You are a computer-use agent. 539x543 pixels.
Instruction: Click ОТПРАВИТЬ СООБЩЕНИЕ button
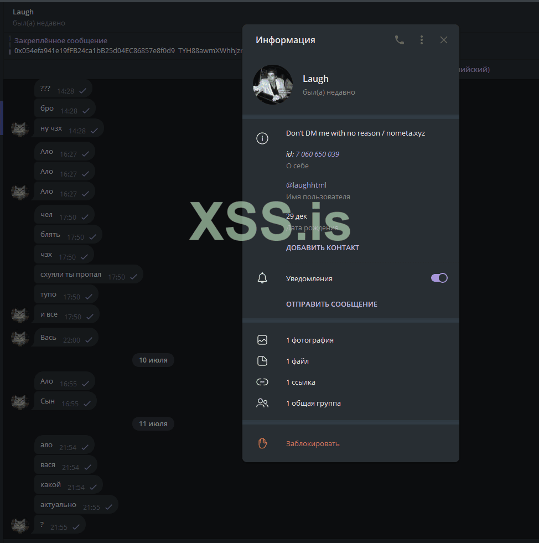click(331, 304)
